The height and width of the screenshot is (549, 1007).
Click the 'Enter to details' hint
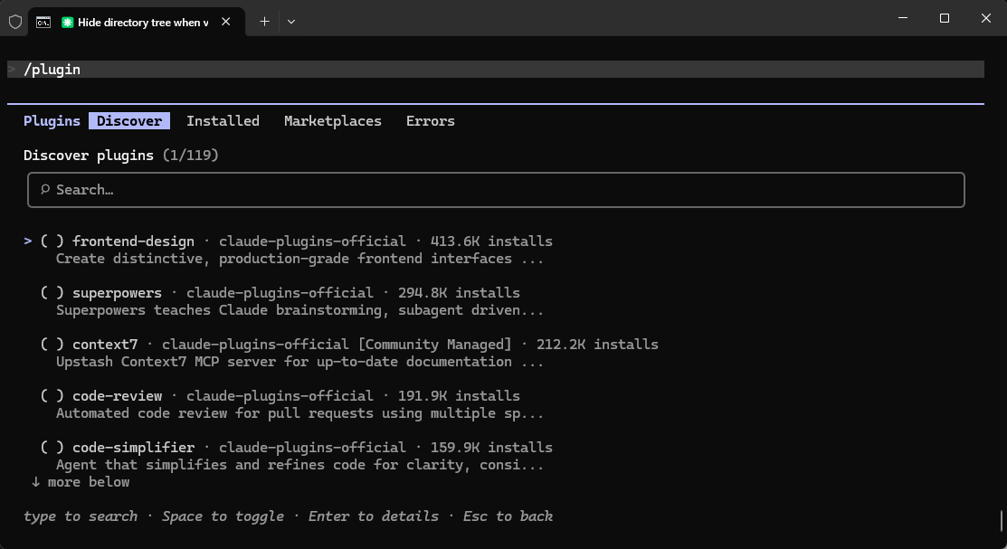(373, 516)
